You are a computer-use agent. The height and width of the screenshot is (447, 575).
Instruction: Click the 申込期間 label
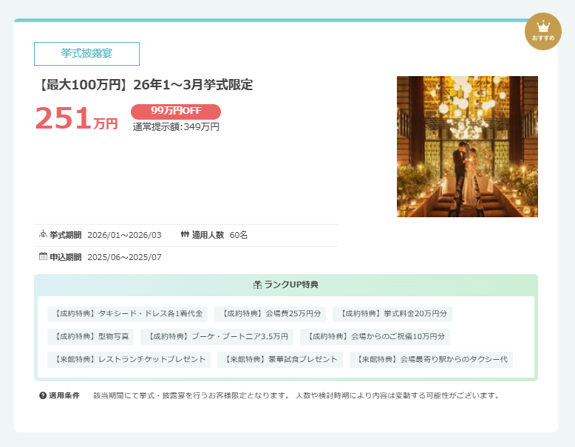pos(65,257)
